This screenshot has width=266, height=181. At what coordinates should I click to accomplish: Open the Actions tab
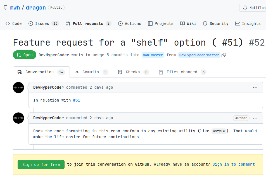coord(130,23)
